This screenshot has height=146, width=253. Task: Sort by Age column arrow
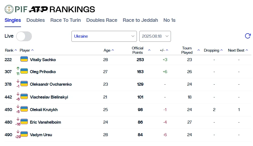pyautogui.click(x=113, y=50)
